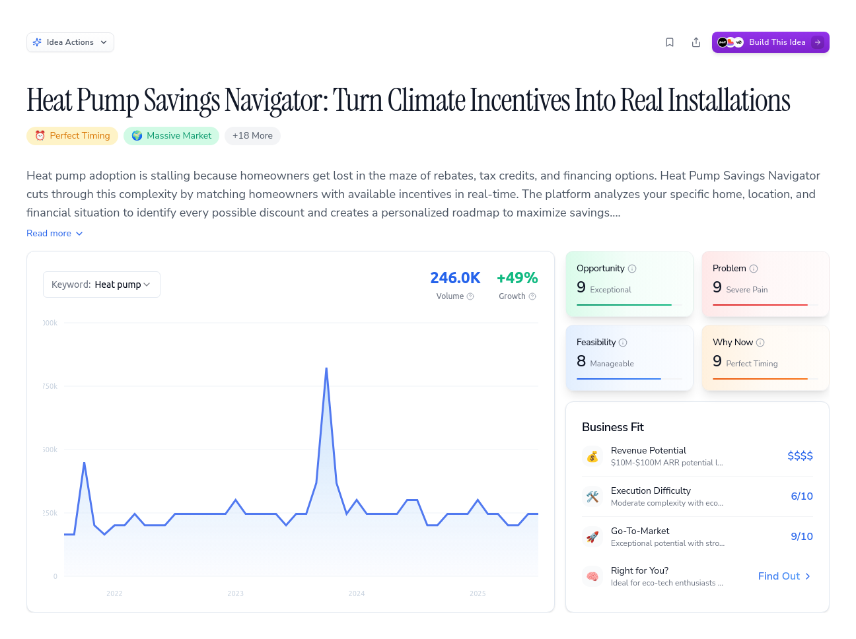Expand description with Read more
Viewport: 856px width, 639px height.
pos(55,233)
